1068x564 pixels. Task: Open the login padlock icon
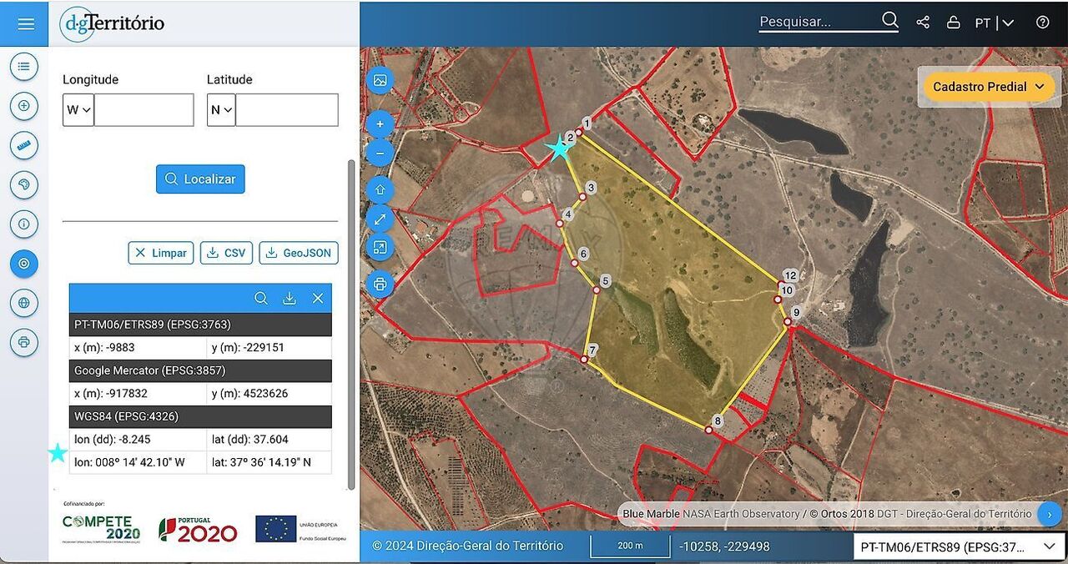click(x=953, y=23)
